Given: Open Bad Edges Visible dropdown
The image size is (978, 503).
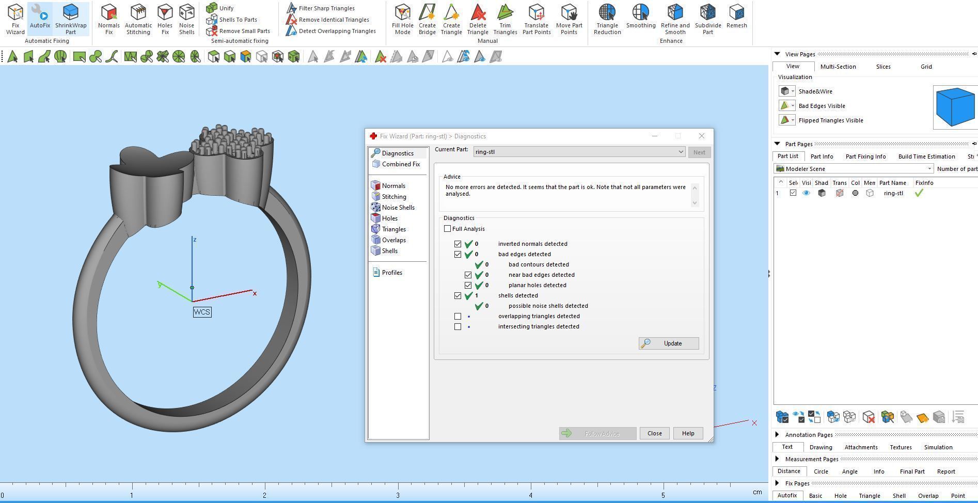Looking at the screenshot, I should coord(793,106).
